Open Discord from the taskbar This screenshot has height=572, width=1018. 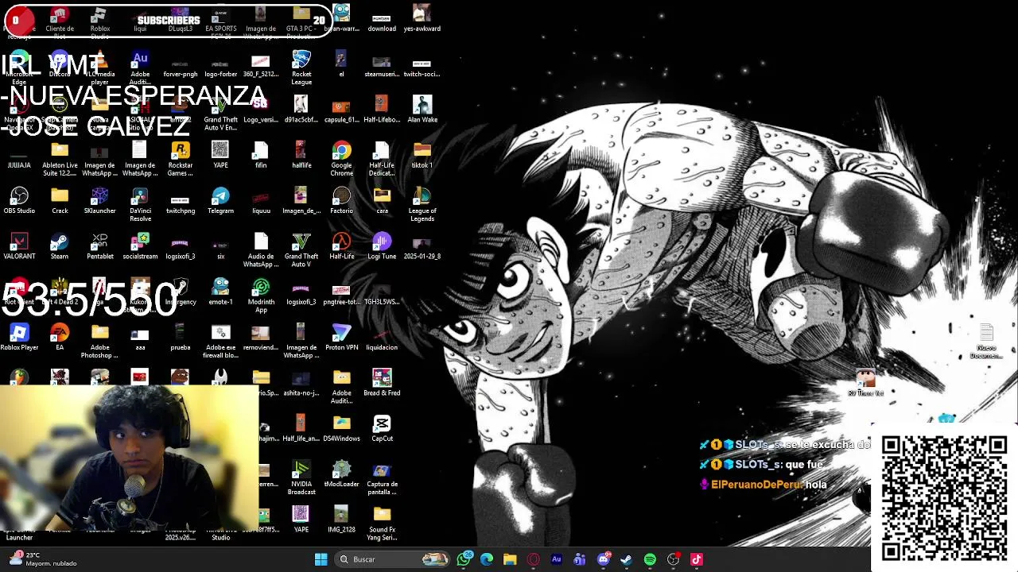(x=604, y=559)
